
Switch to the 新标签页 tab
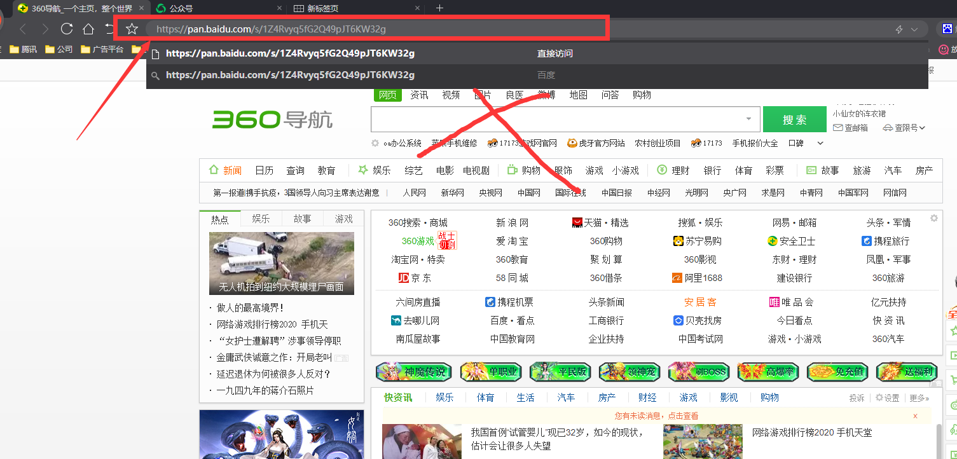click(357, 8)
